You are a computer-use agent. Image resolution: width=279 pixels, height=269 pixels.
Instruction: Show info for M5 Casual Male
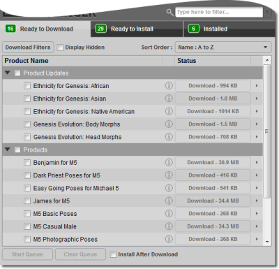pyautogui.click(x=169, y=226)
